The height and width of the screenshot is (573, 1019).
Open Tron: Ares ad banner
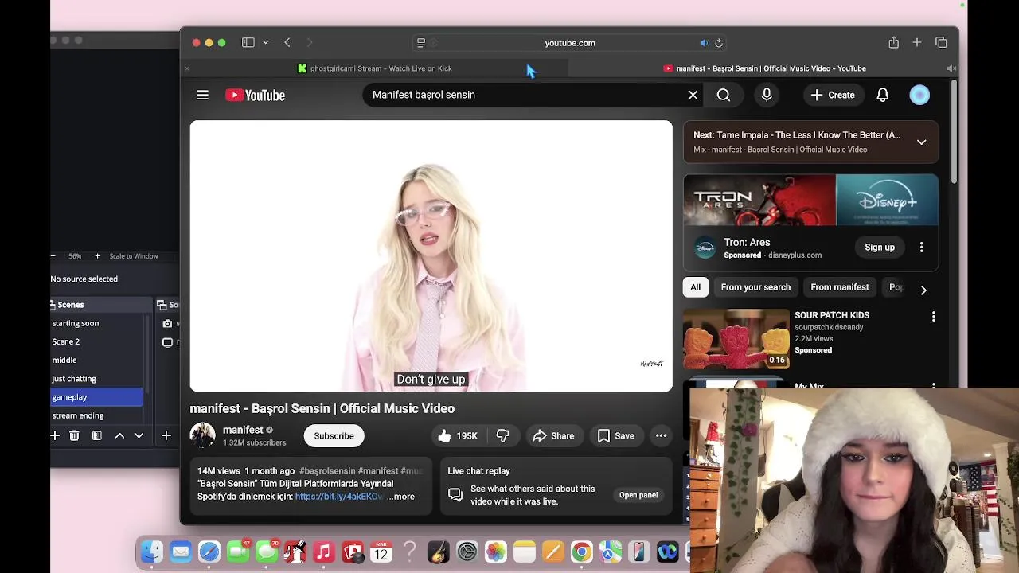point(811,201)
